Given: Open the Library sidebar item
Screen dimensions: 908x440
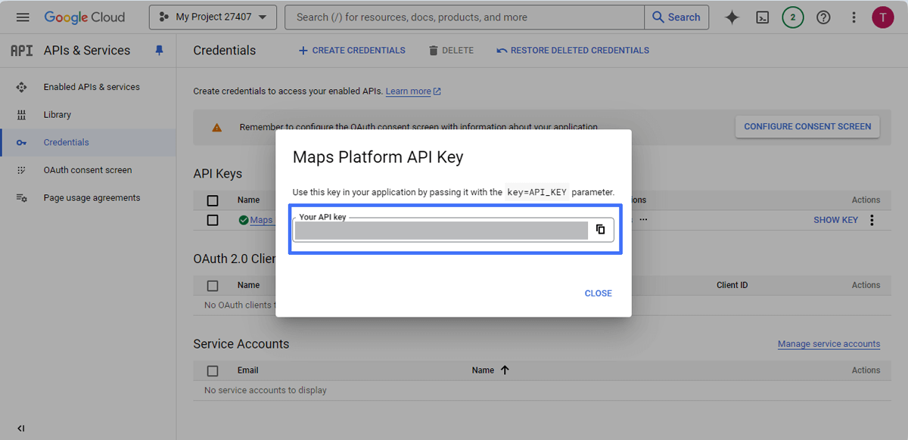Looking at the screenshot, I should click(57, 115).
